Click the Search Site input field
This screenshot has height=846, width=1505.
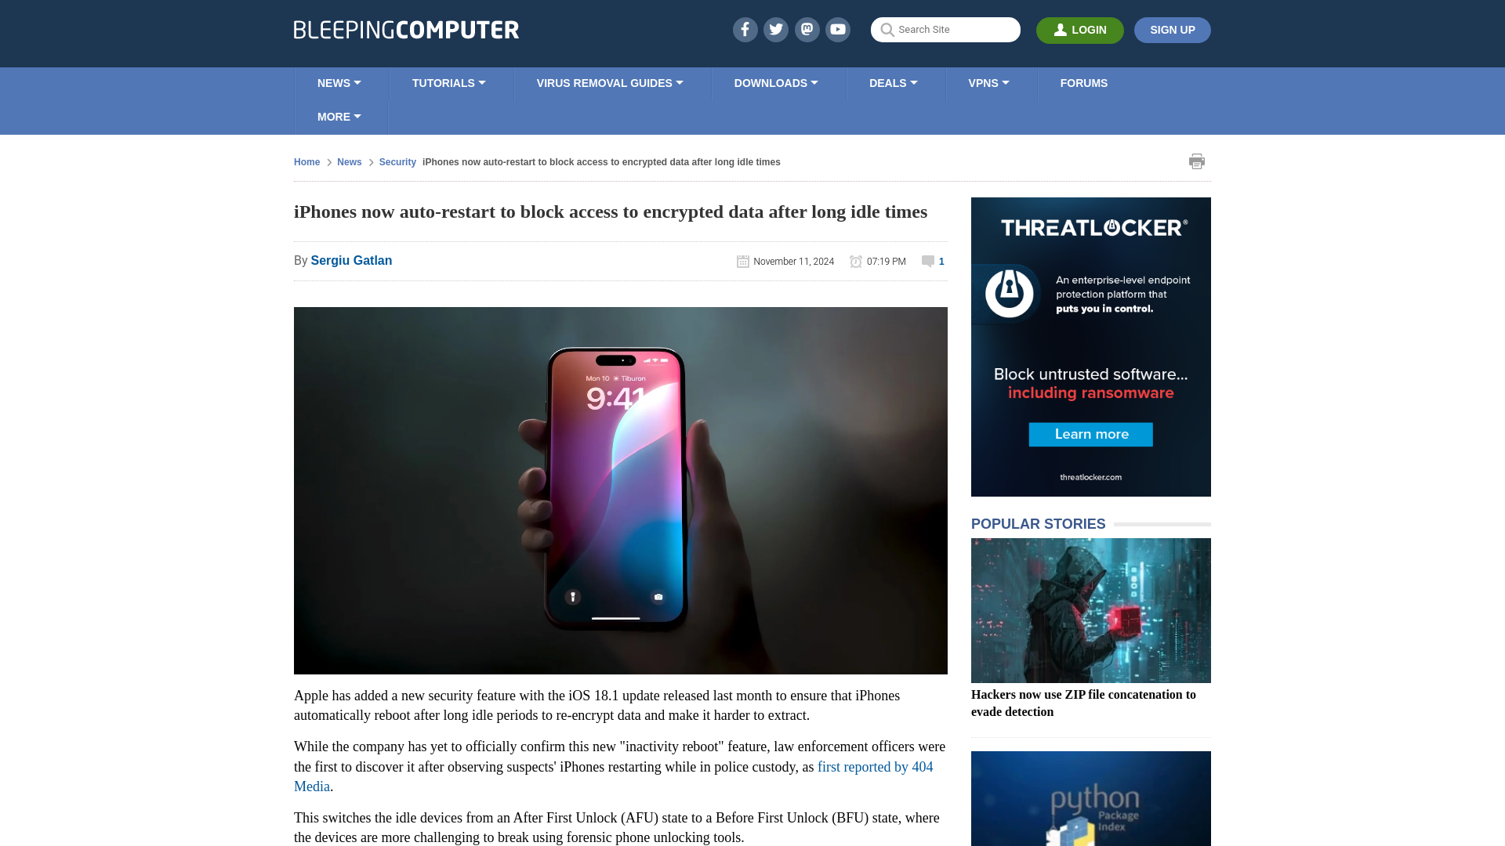945,29
